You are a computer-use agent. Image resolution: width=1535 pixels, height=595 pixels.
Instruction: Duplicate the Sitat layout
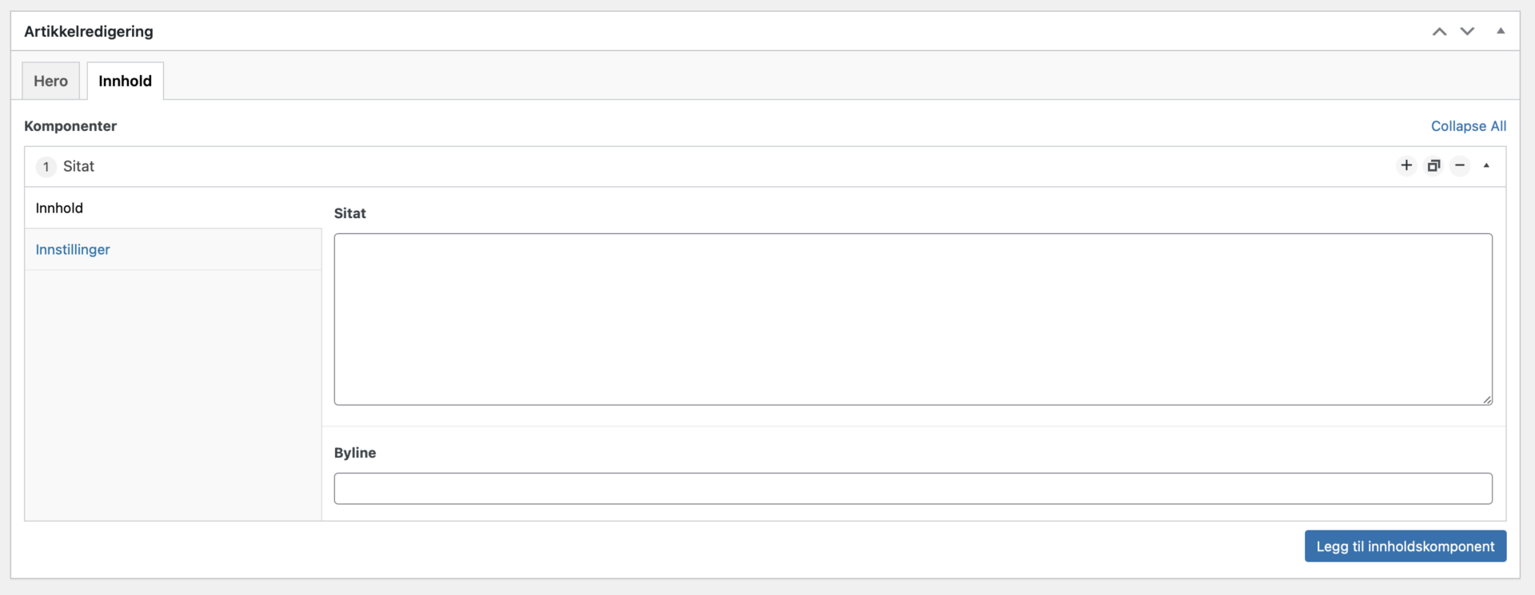1433,165
